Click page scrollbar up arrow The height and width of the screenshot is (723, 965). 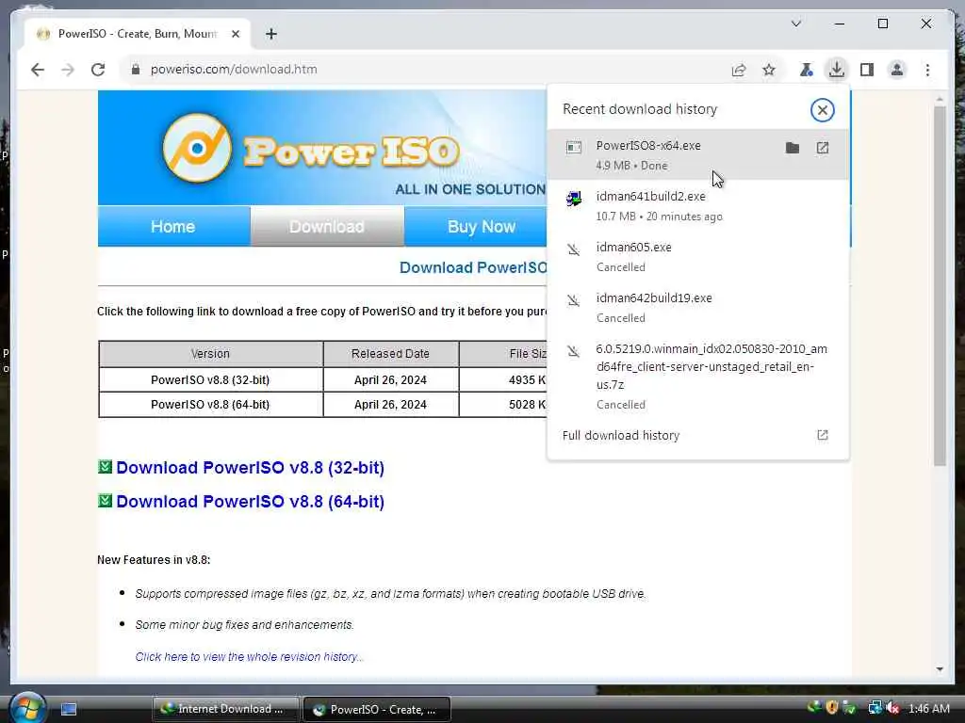[940, 99]
